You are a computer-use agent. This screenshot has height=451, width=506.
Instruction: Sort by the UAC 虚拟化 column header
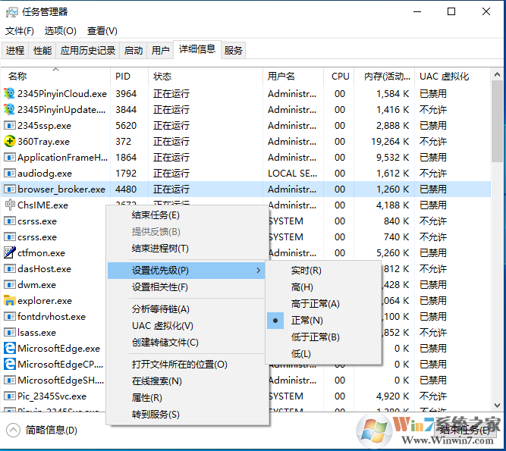click(x=452, y=77)
